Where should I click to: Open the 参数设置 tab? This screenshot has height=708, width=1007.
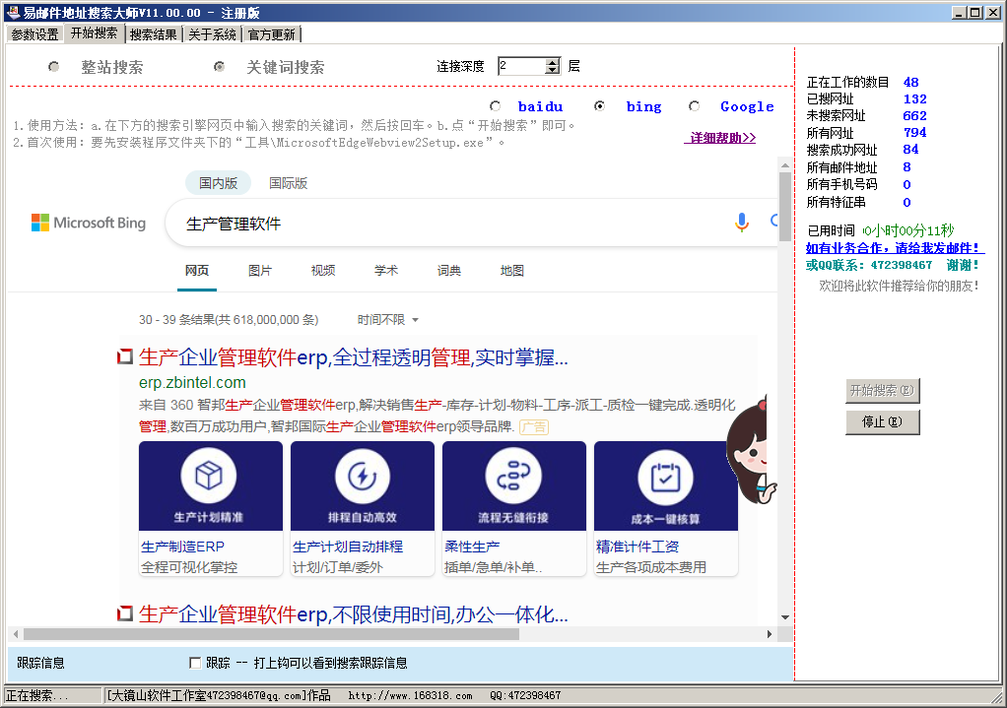coord(34,34)
